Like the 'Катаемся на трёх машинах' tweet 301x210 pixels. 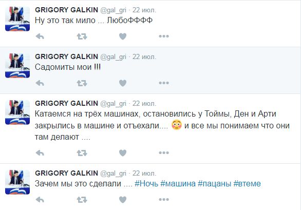(x=123, y=153)
